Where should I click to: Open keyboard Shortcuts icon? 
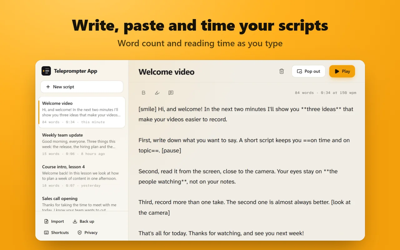[x=47, y=232]
